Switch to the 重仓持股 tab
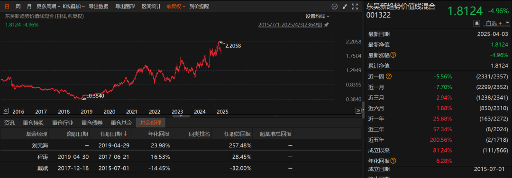This screenshot has height=178, width=512. [x=33, y=123]
